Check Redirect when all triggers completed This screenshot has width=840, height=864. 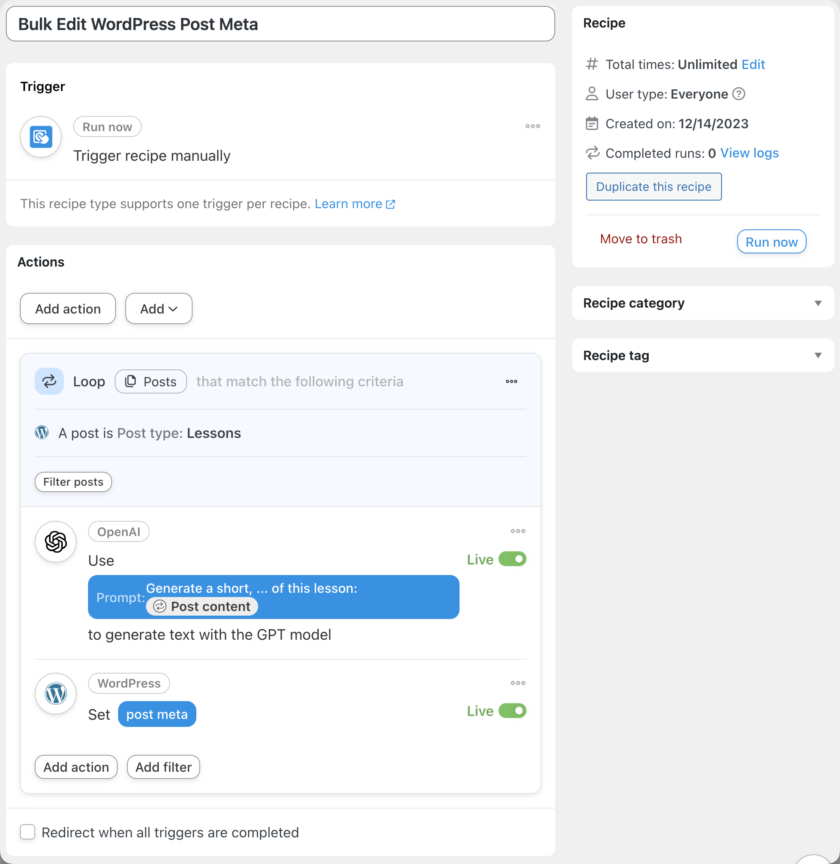pos(28,832)
